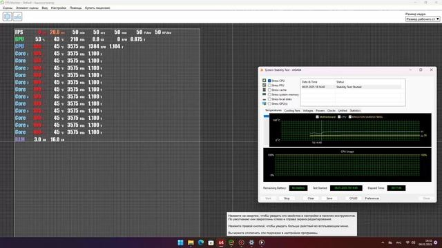This screenshot has width=442, height=248.
Task: Select the Stability Test Started log row
Action: (x=351, y=87)
